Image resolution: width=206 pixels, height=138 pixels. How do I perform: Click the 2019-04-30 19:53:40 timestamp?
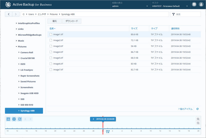(181, 34)
